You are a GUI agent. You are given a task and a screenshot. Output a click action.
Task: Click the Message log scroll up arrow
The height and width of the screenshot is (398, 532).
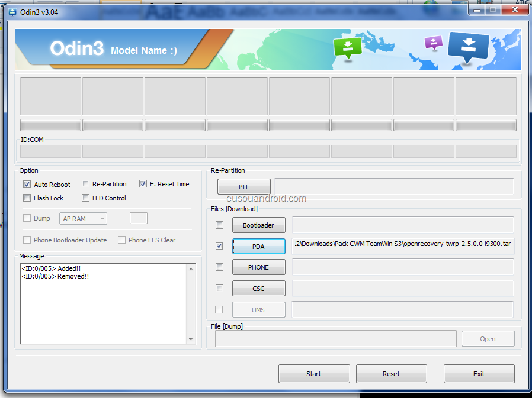191,269
